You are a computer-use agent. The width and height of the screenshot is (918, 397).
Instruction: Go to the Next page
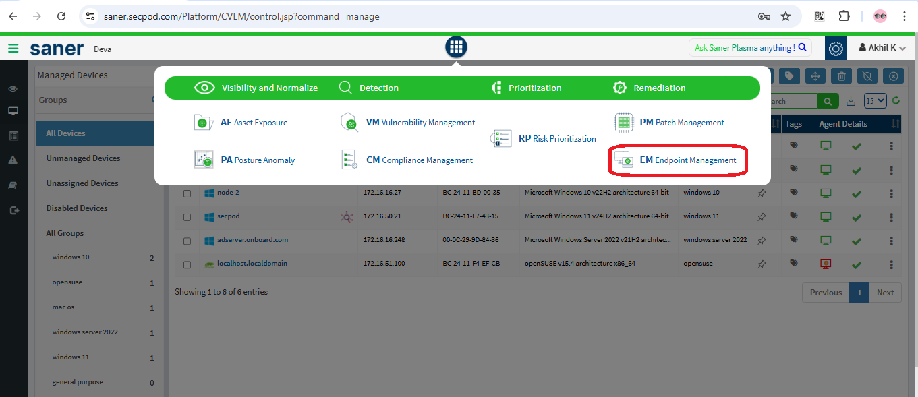coord(885,293)
